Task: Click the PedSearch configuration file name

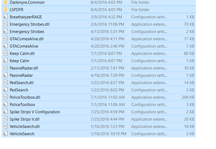Action: click(19, 90)
